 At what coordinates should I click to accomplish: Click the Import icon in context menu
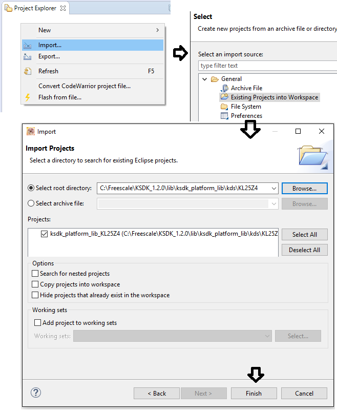(27, 46)
